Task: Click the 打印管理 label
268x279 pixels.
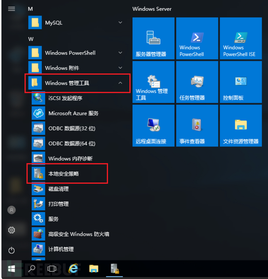Action: (x=59, y=204)
